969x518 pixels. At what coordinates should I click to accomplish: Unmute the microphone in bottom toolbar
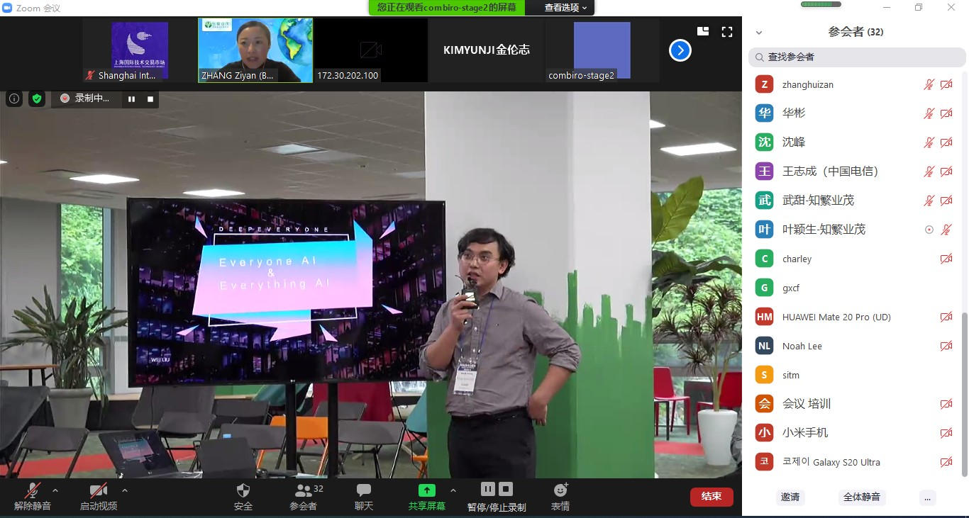coord(33,490)
